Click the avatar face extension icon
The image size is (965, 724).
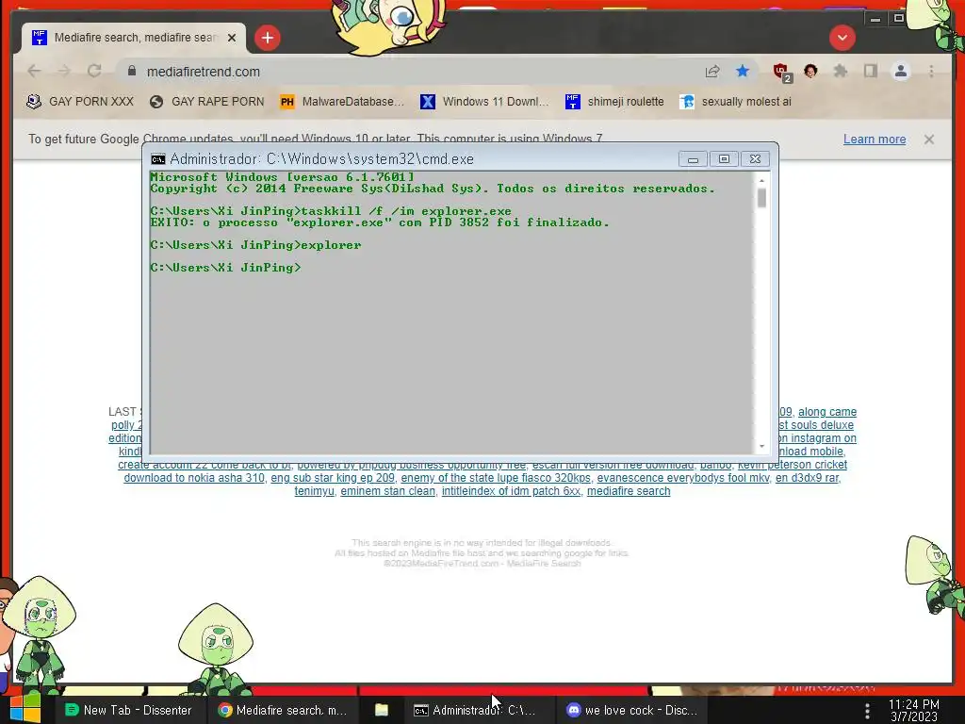(810, 72)
